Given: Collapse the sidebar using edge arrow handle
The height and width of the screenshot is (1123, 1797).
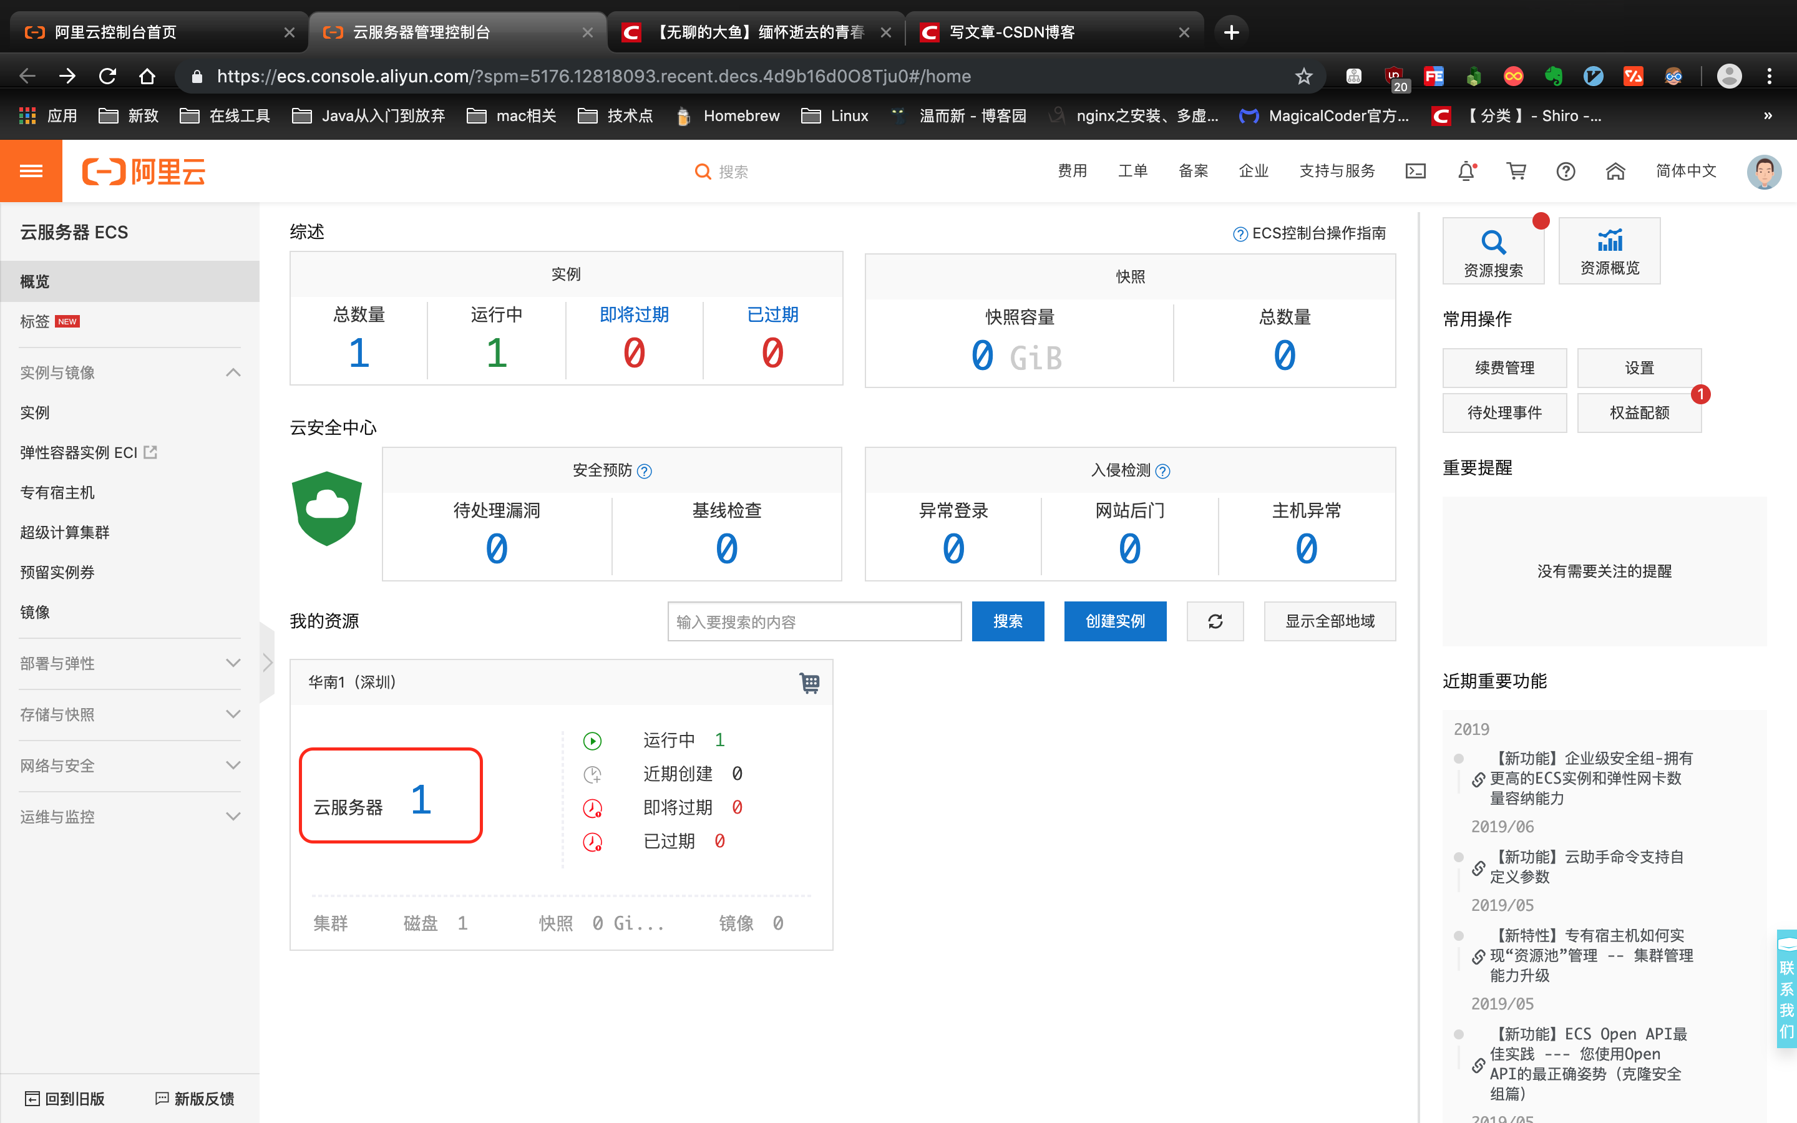Looking at the screenshot, I should point(267,663).
